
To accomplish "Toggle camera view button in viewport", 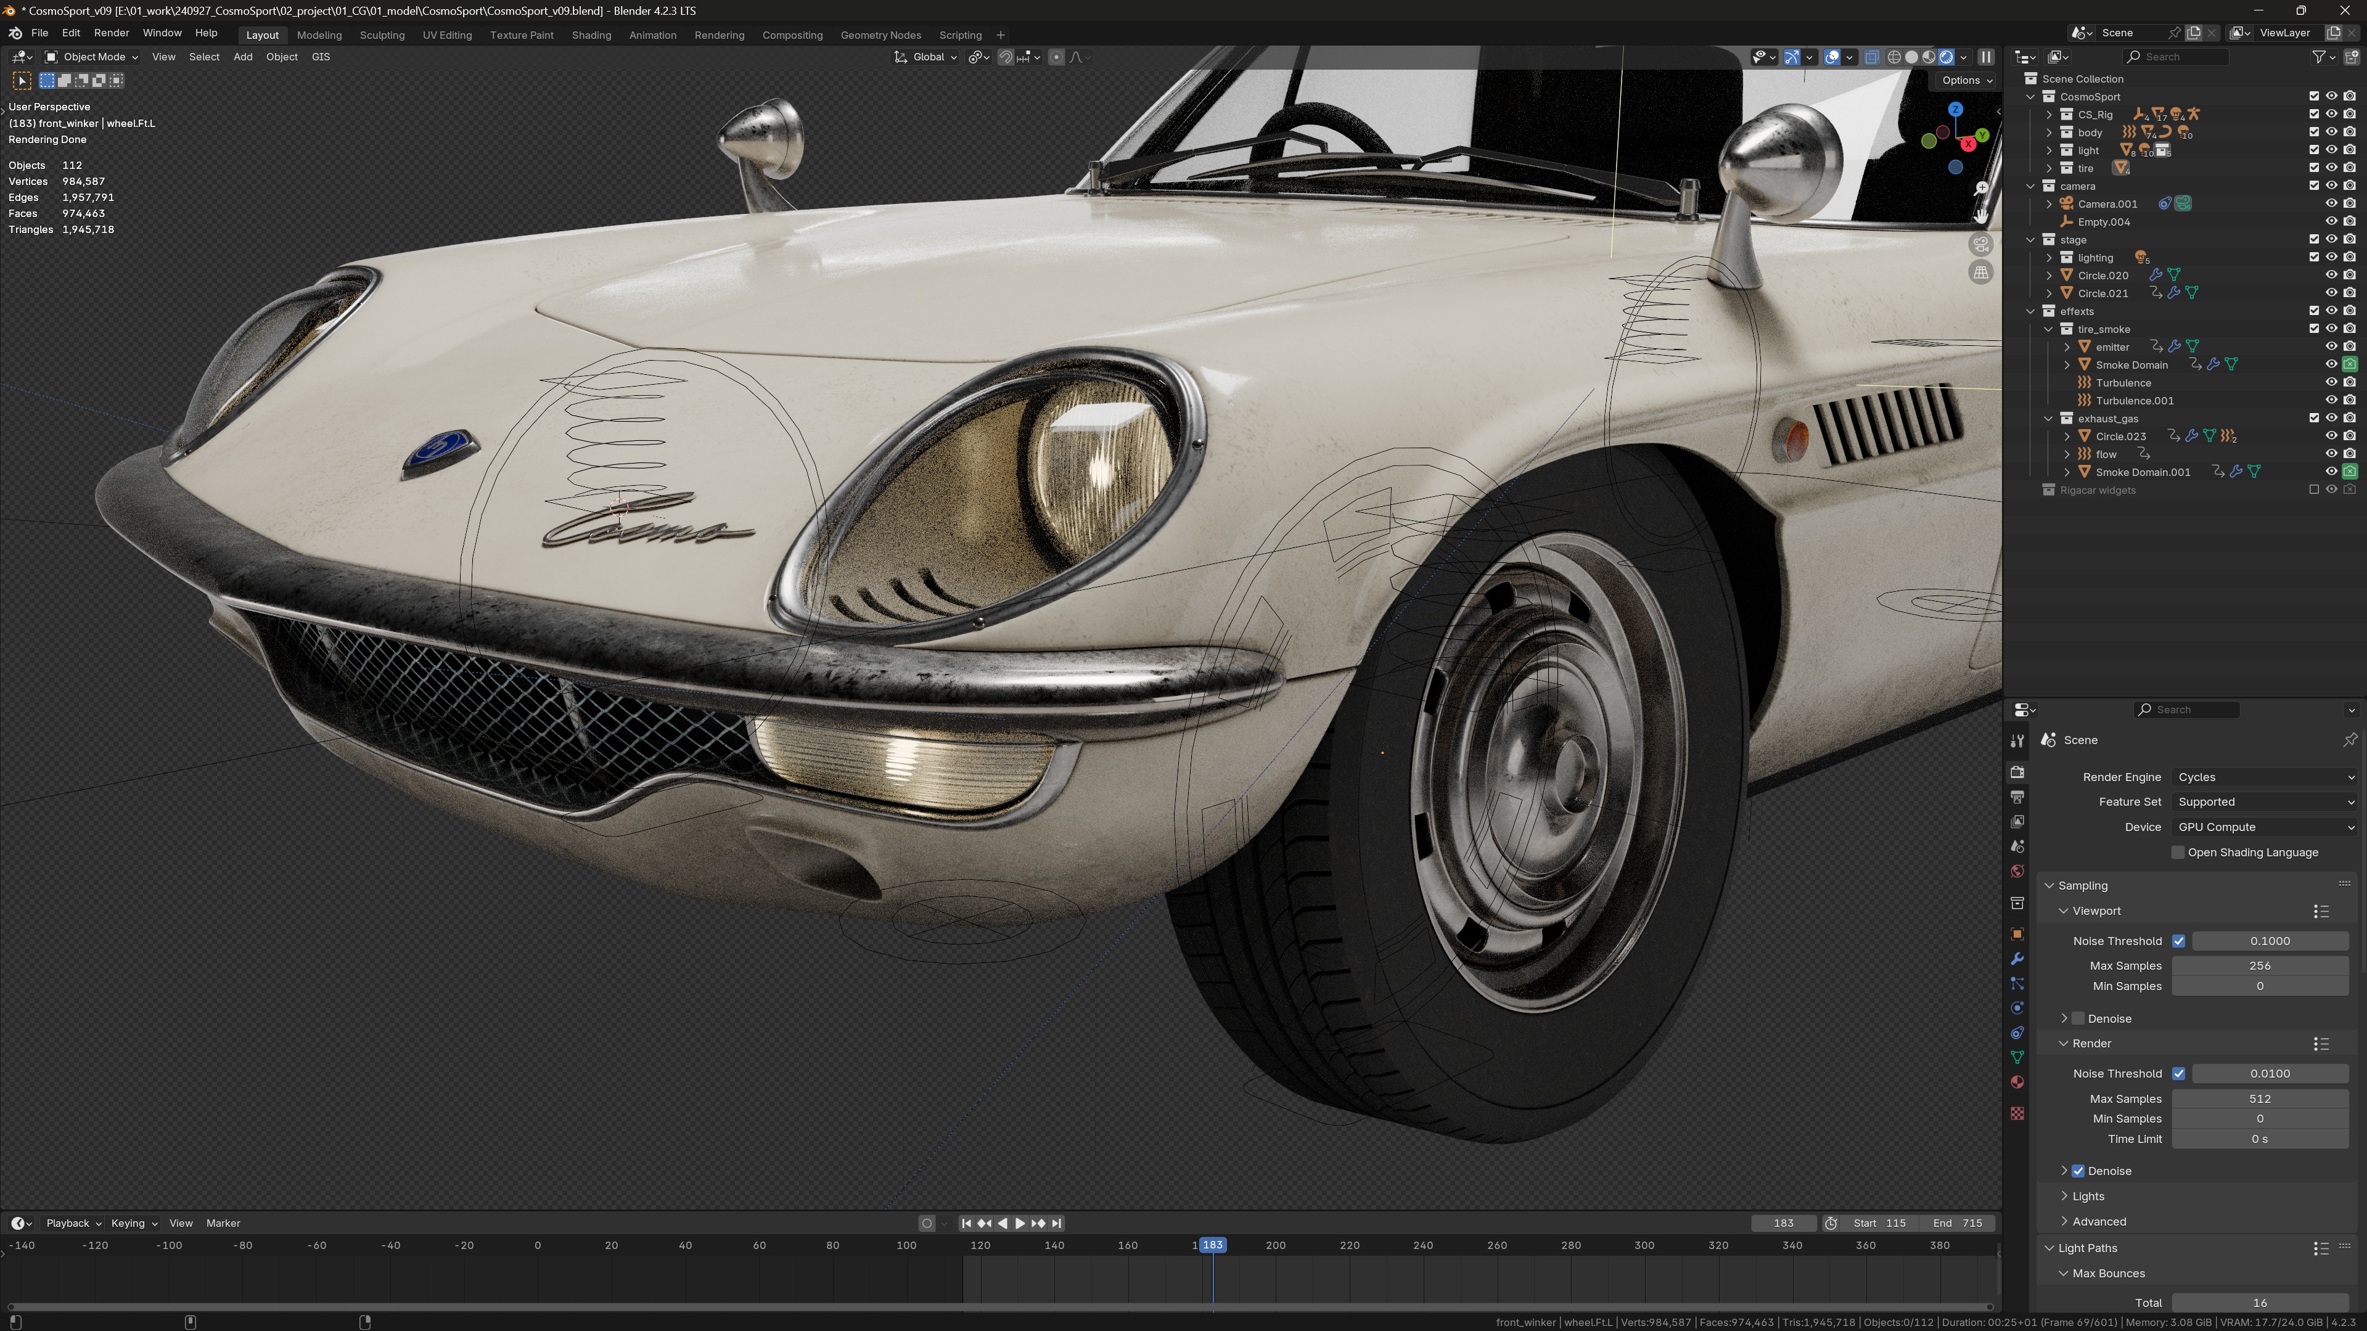I will click(x=1981, y=245).
